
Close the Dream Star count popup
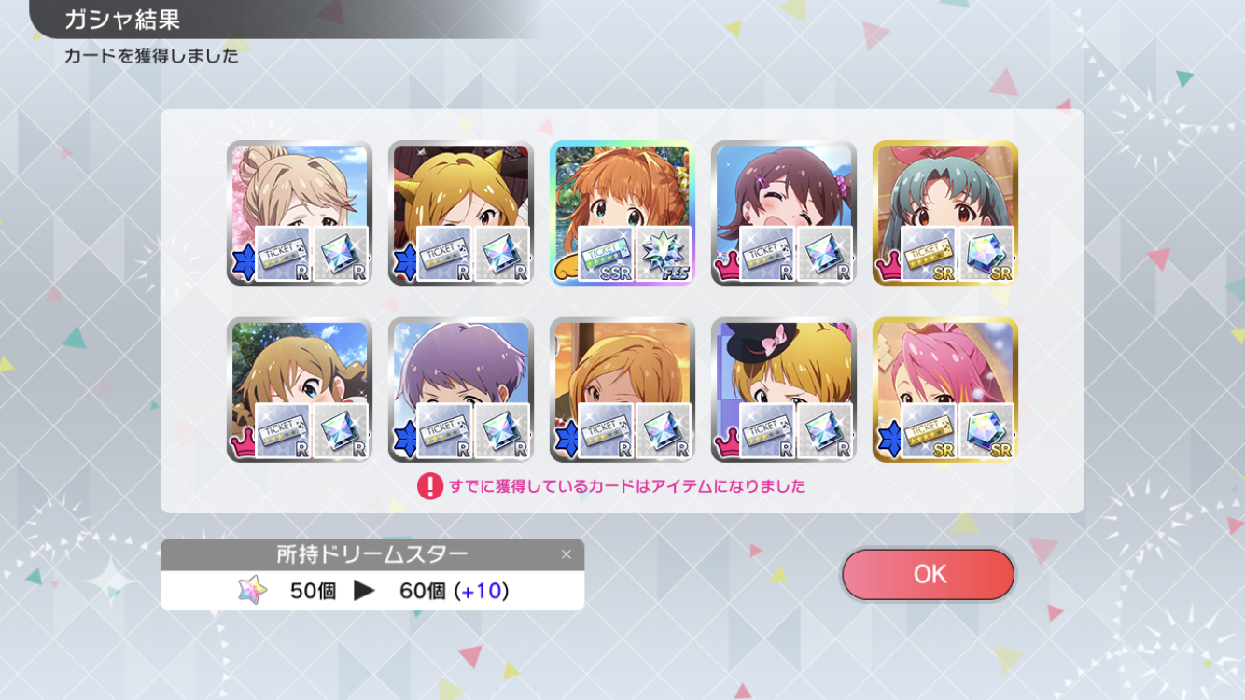566,554
